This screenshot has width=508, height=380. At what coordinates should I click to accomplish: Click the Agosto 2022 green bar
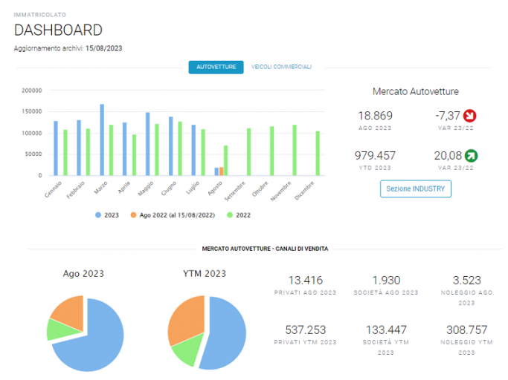[226, 161]
